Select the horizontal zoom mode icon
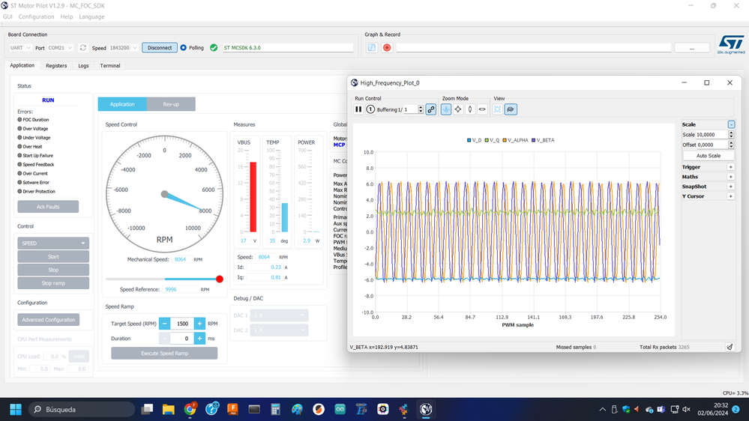 pyautogui.click(x=482, y=109)
